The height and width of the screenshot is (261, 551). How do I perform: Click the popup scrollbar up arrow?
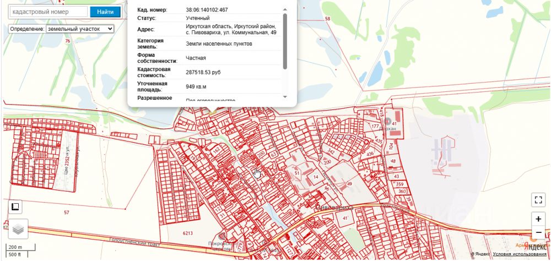coord(285,10)
